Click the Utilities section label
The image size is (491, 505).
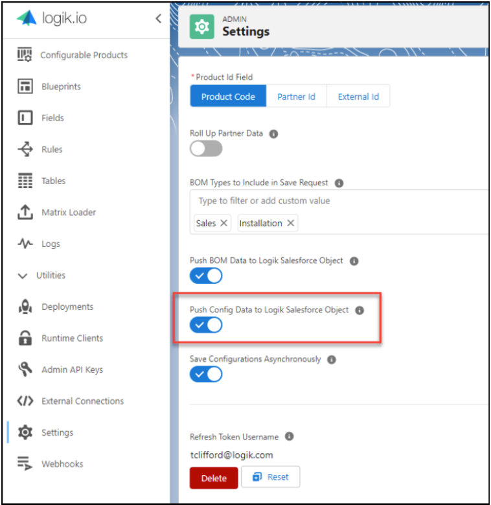point(51,275)
